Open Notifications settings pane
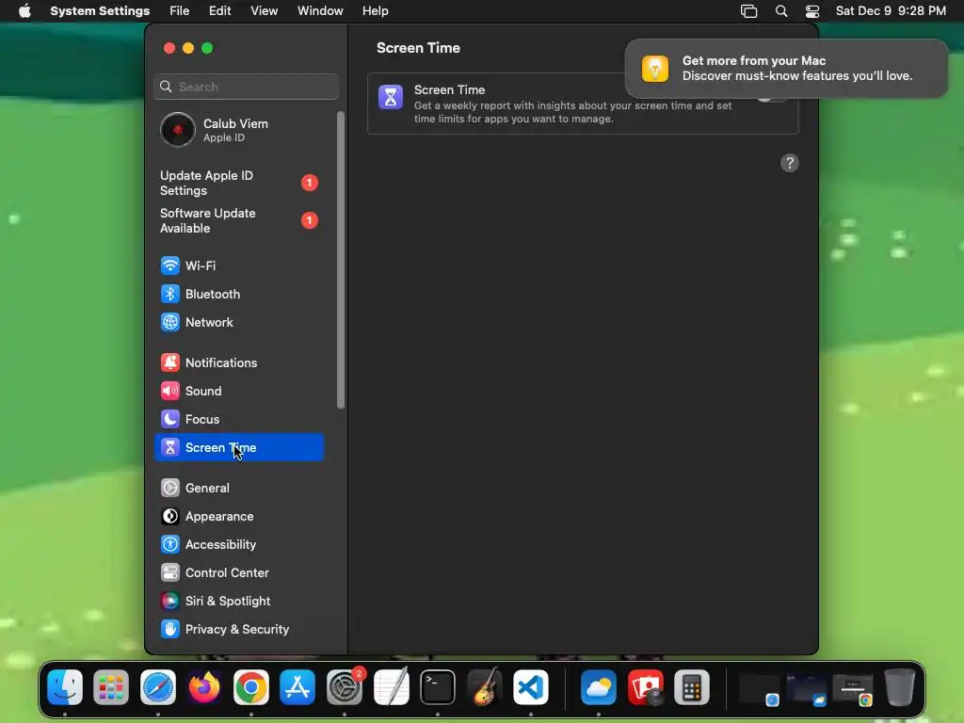This screenshot has width=964, height=723. pos(238,362)
